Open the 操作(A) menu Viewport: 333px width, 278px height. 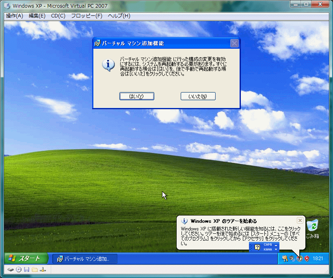point(15,16)
